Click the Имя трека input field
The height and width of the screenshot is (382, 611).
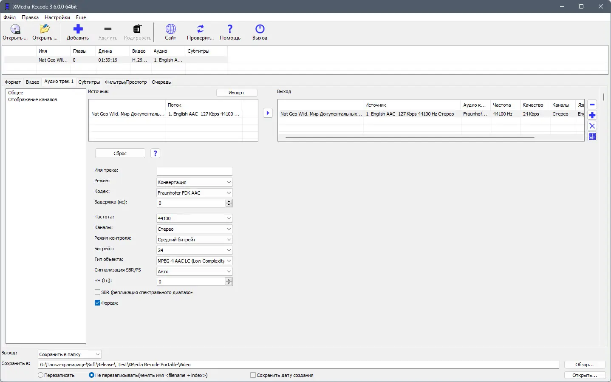pyautogui.click(x=194, y=171)
